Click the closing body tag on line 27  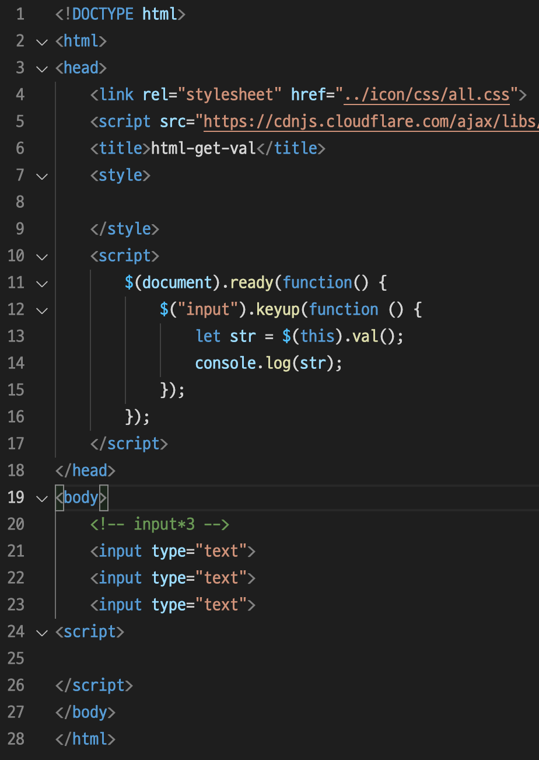tap(85, 712)
